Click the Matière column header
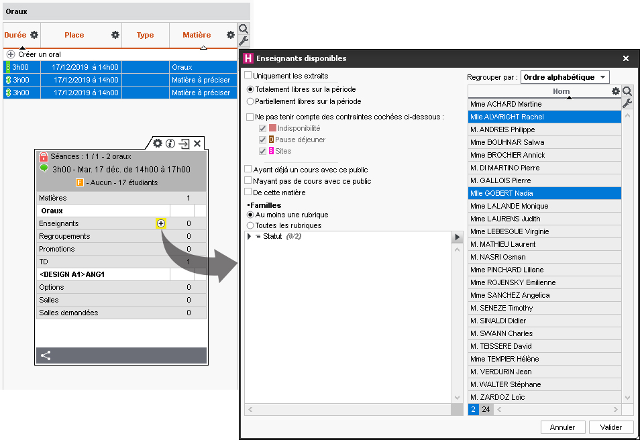 click(197, 35)
